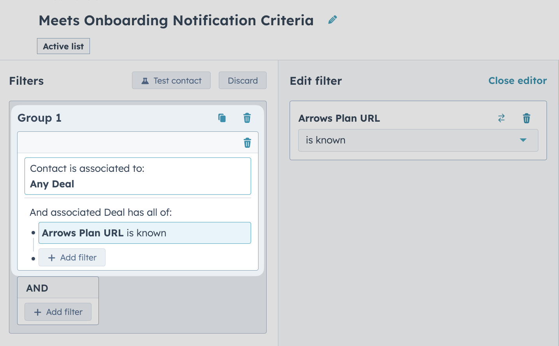Viewport: 559px width, 346px height.
Task: Click plus icon in nested Add filter
Action: click(51, 258)
